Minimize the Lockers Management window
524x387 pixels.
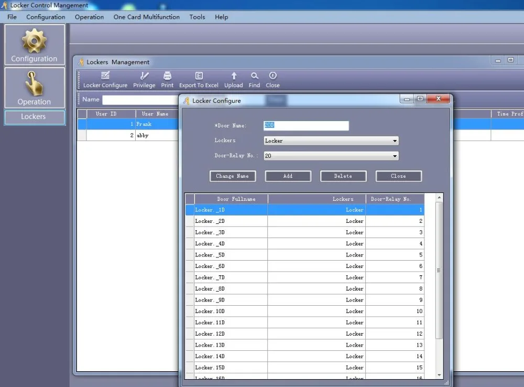(498, 60)
